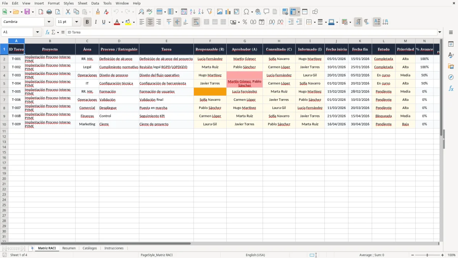
Task: Open the sidebar Properties deck icon
Action: pos(451,44)
